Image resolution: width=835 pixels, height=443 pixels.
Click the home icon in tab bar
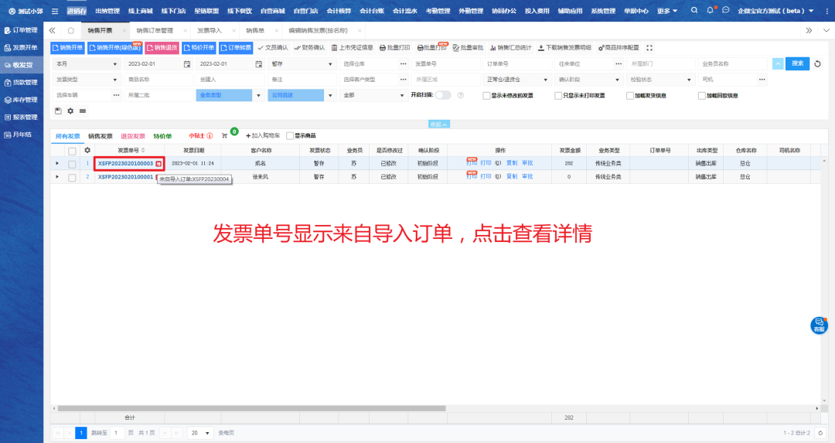[71, 30]
